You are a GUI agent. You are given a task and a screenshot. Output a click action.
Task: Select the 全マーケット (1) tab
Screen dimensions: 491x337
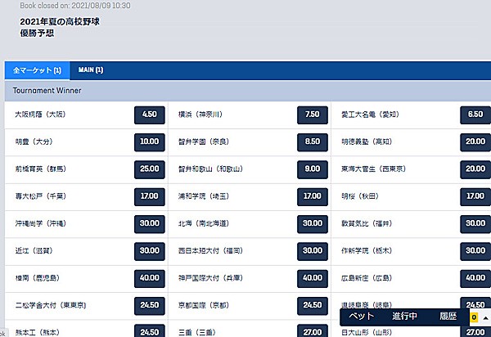click(36, 70)
